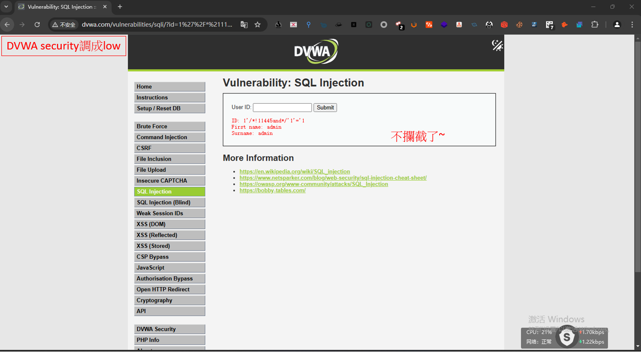Open the red X box extension icon
Image resolution: width=641 pixels, height=352 pixels.
tap(293, 25)
